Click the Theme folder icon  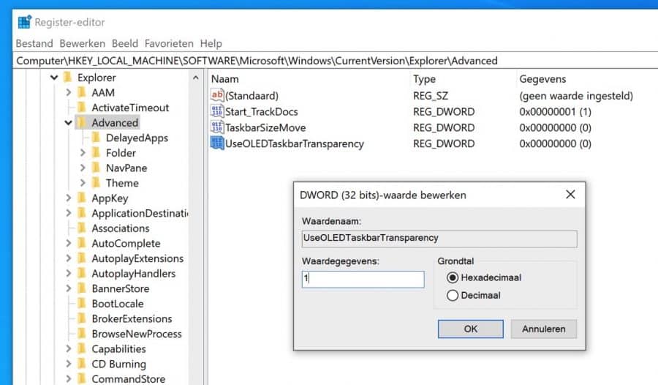(96, 183)
